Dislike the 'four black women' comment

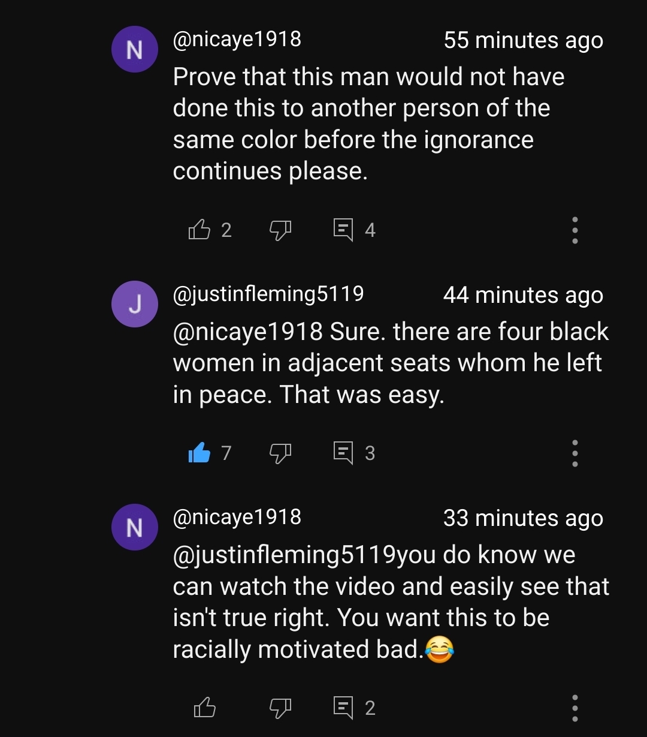coord(280,453)
